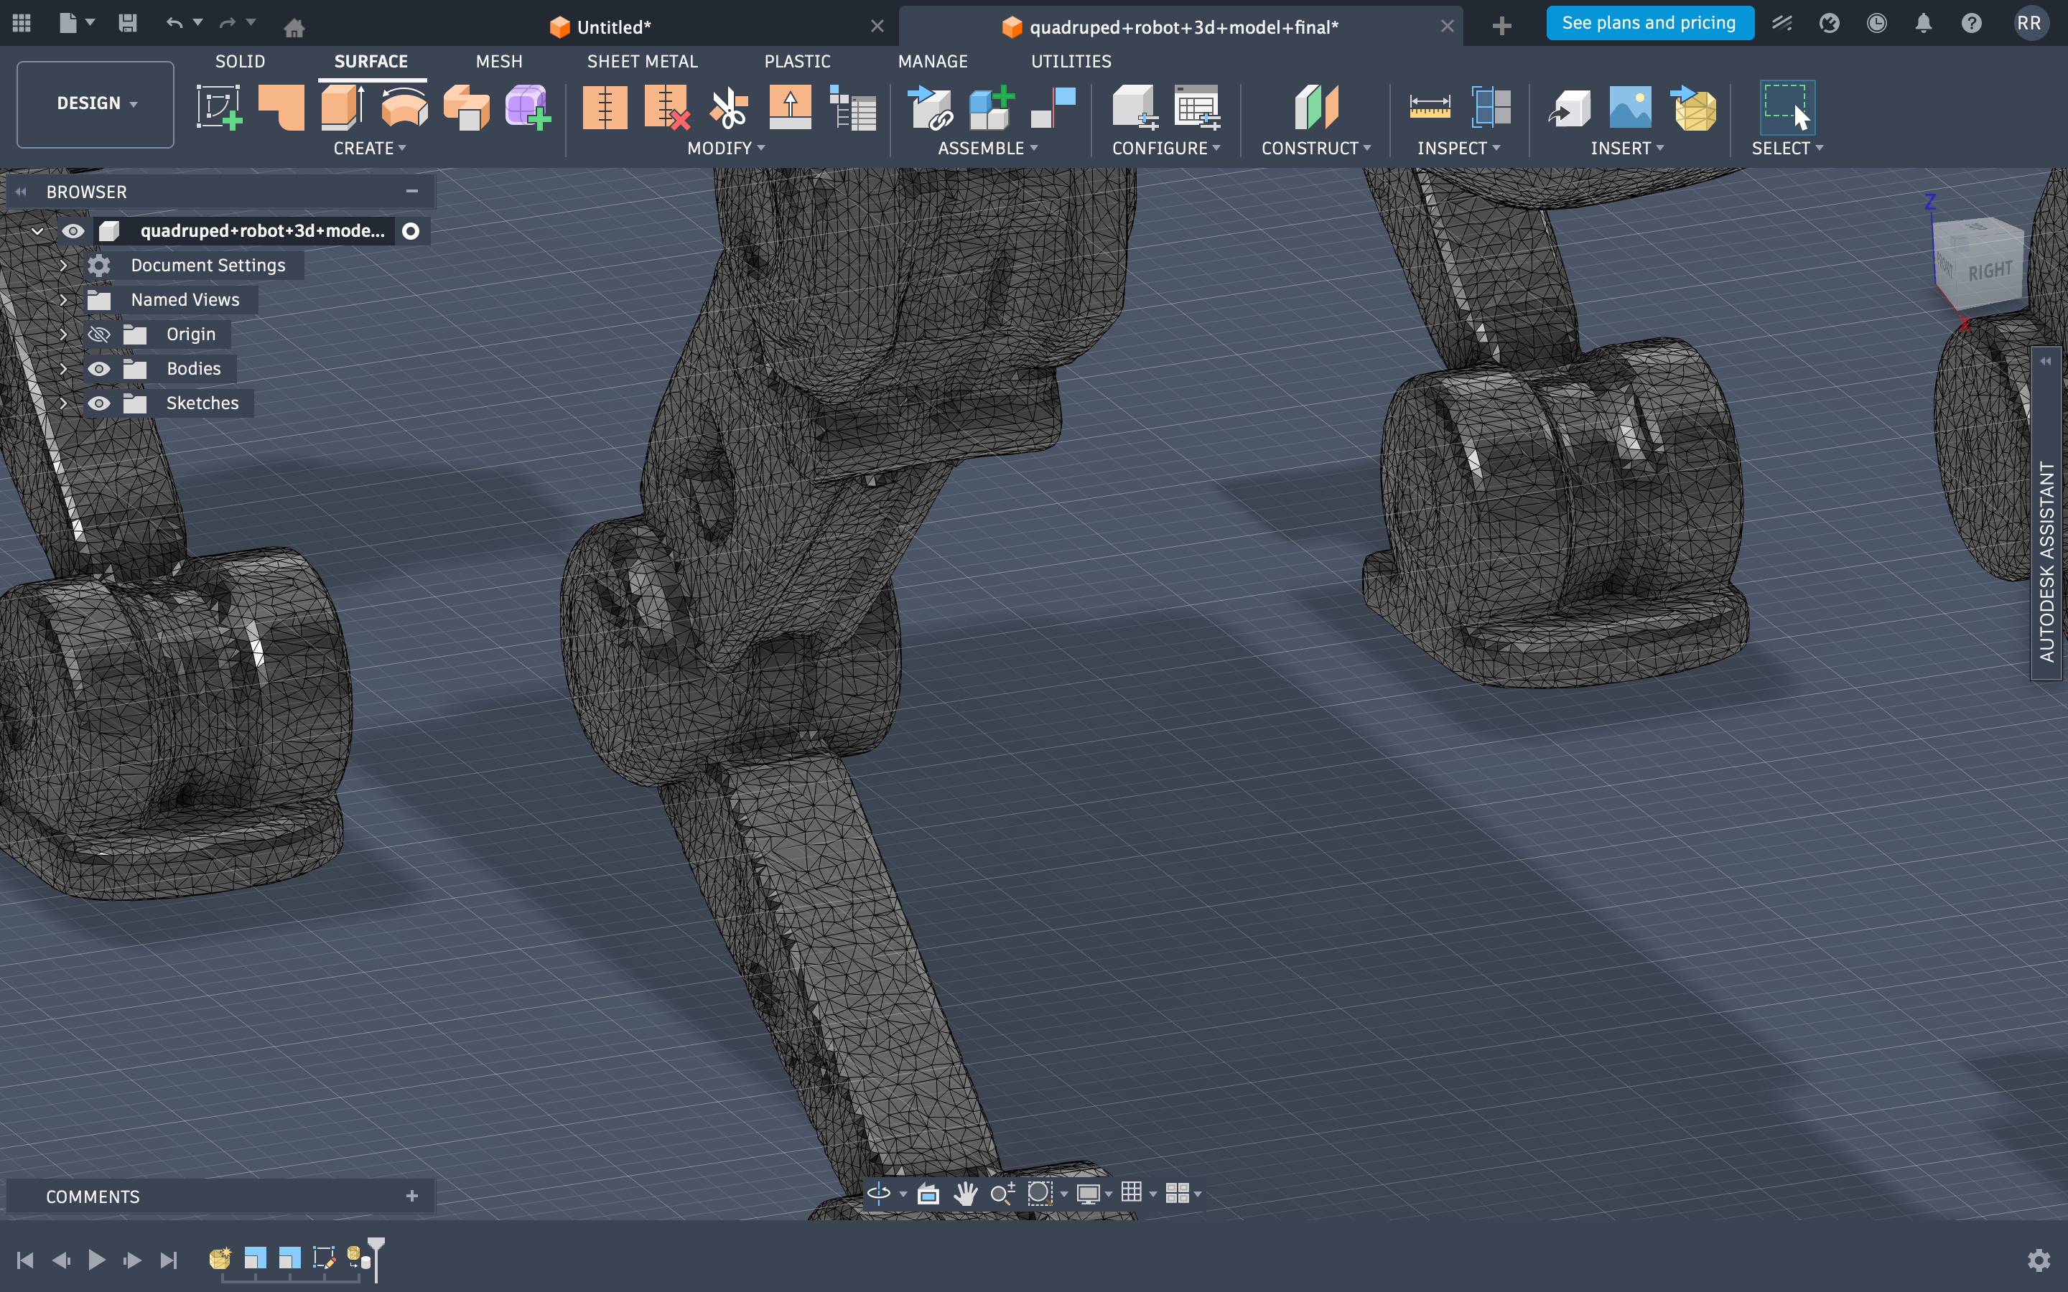This screenshot has height=1292, width=2068.
Task: Open the MODIFY dropdown menu
Action: tap(725, 149)
